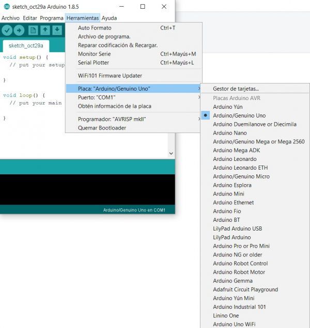Choose Arduino Mini board

tap(255, 194)
